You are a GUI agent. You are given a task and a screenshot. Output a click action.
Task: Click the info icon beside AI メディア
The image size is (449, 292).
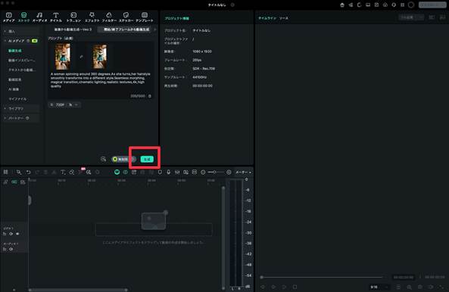click(x=28, y=41)
